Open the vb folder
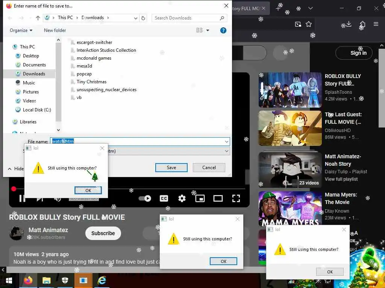 pyautogui.click(x=79, y=97)
